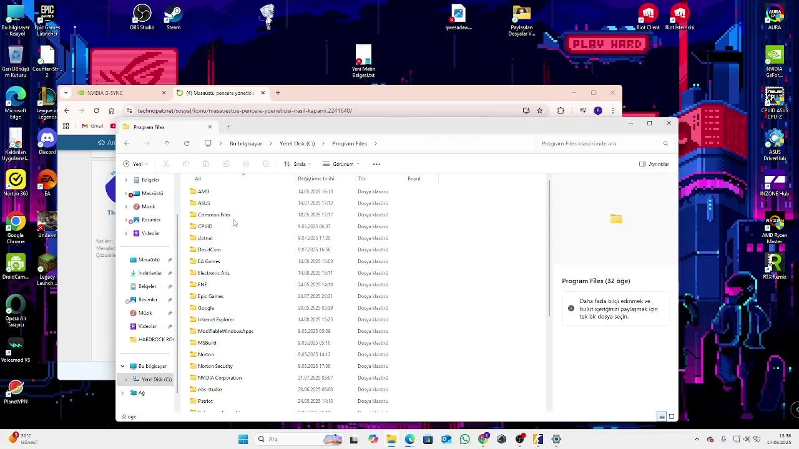Toggle the Ayrıntılar details pane

[654, 164]
